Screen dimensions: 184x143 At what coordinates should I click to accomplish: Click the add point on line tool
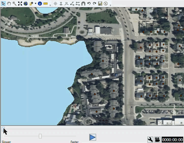point(61,4)
